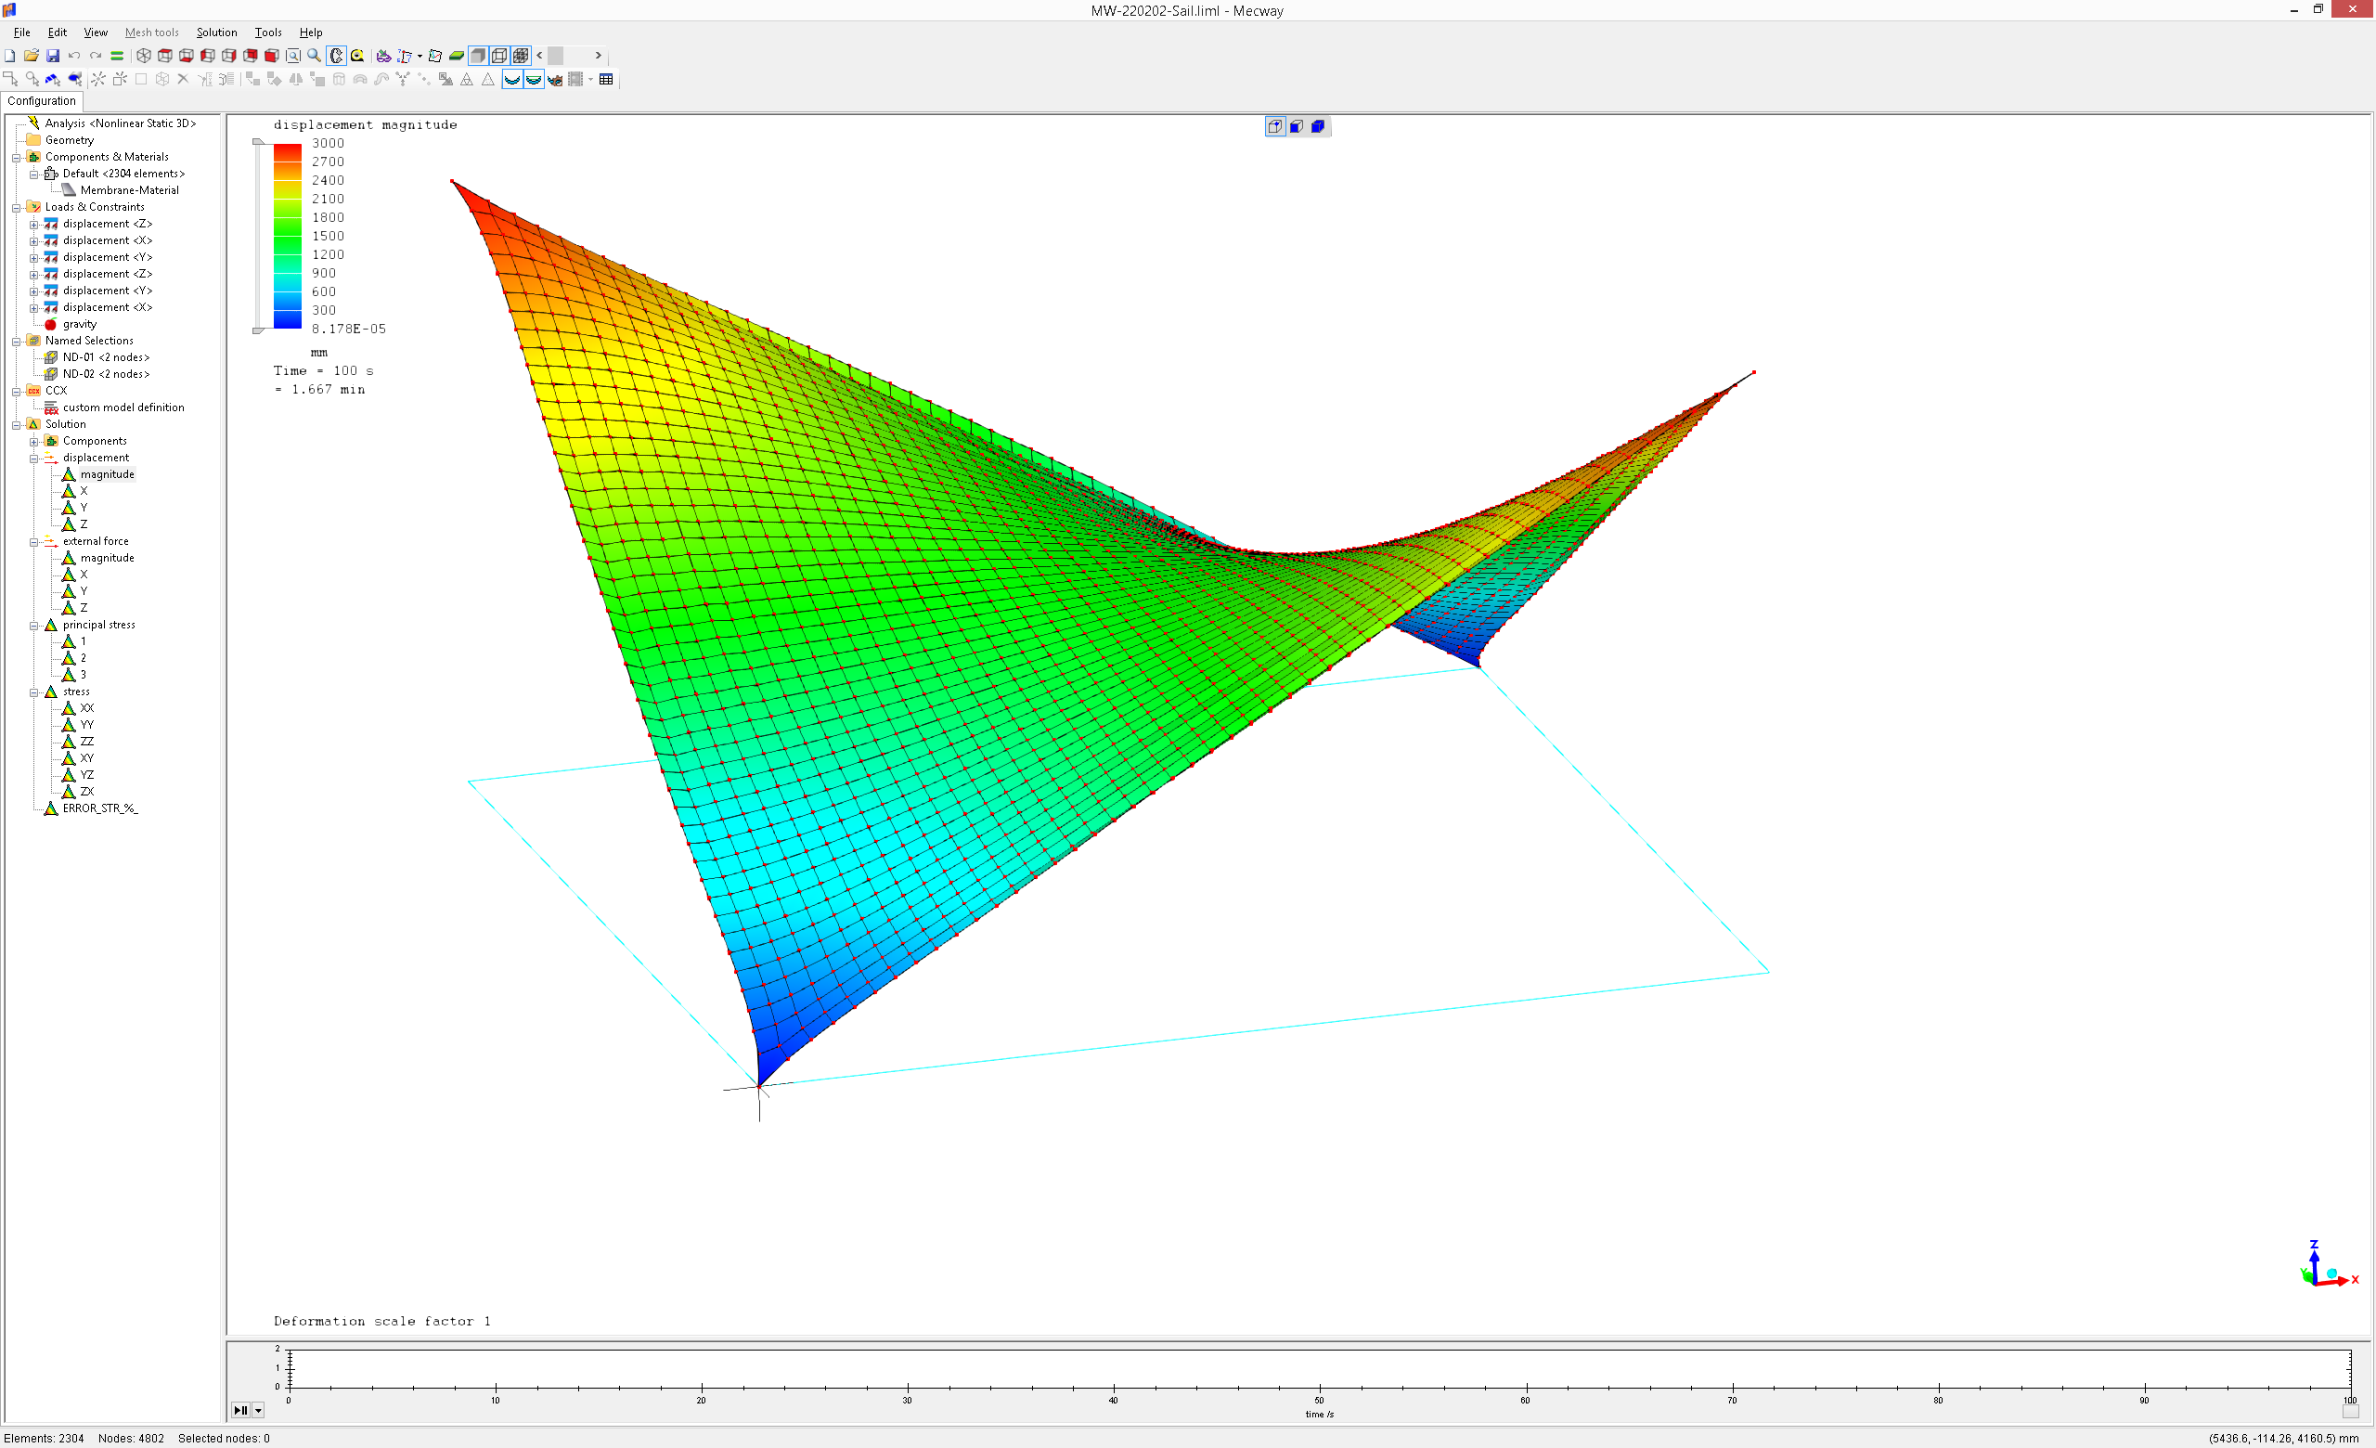Click the Zoom to fit icon
The width and height of the screenshot is (2376, 1448).
click(x=293, y=56)
